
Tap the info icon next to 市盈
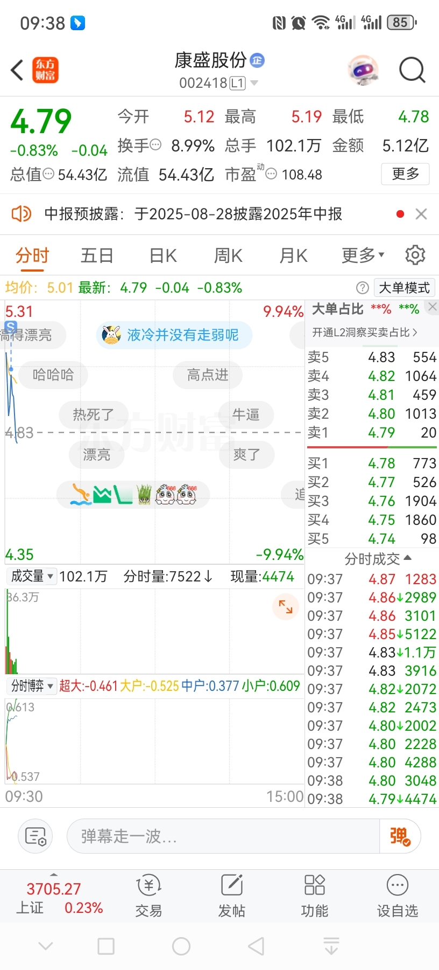pyautogui.click(x=272, y=174)
